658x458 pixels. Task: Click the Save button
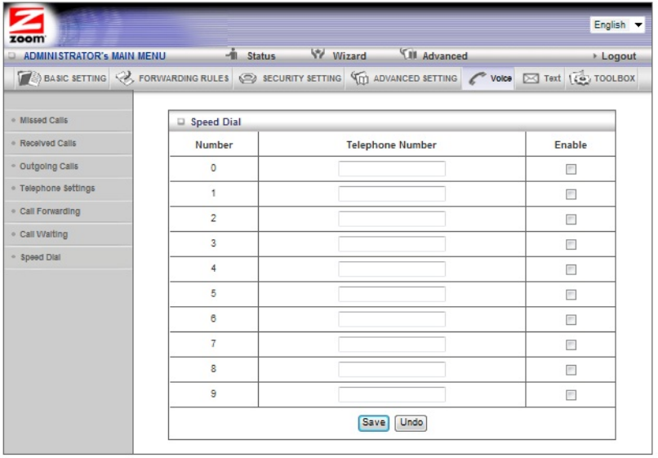click(373, 423)
